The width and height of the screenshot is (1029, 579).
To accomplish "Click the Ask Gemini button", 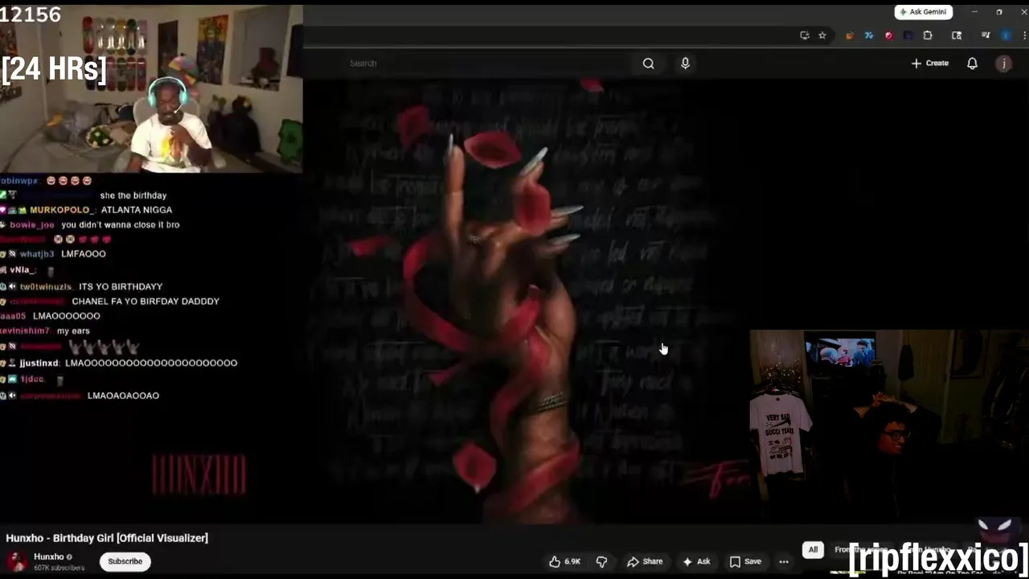I will point(924,12).
